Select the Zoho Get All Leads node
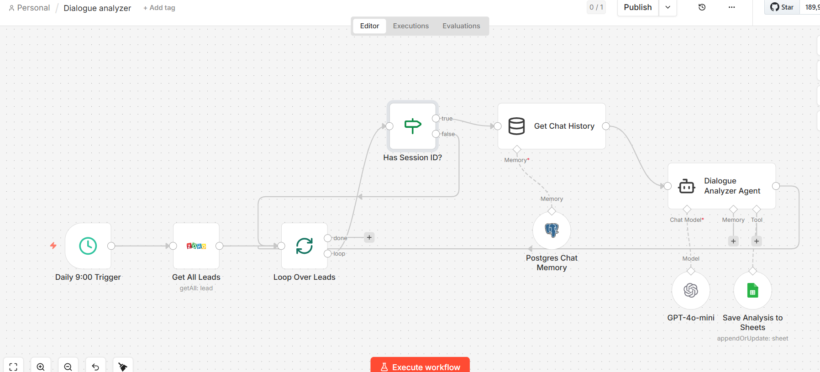The height and width of the screenshot is (372, 820). point(196,246)
